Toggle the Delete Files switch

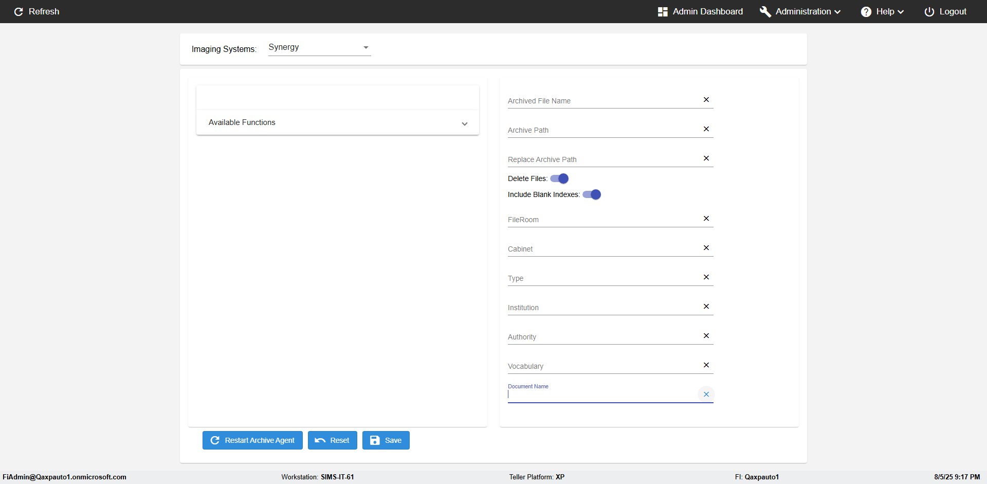click(x=559, y=178)
